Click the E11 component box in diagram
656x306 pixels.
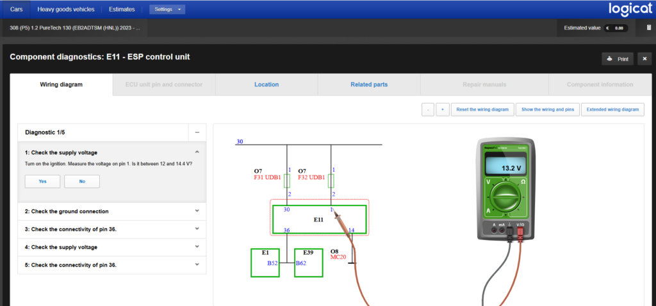[x=319, y=220]
